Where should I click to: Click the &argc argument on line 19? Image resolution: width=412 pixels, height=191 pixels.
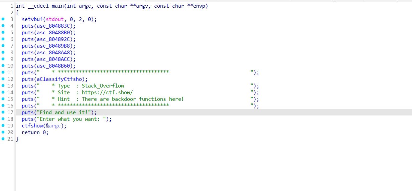click(55, 126)
